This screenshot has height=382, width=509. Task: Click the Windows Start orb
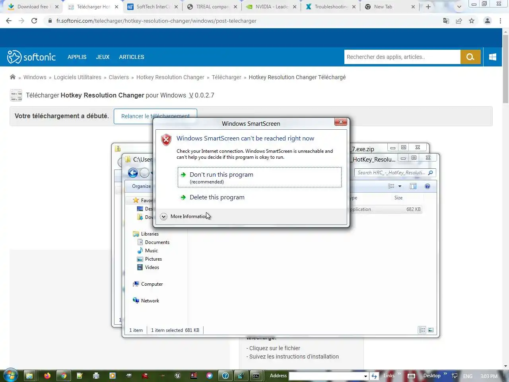pos(10,376)
